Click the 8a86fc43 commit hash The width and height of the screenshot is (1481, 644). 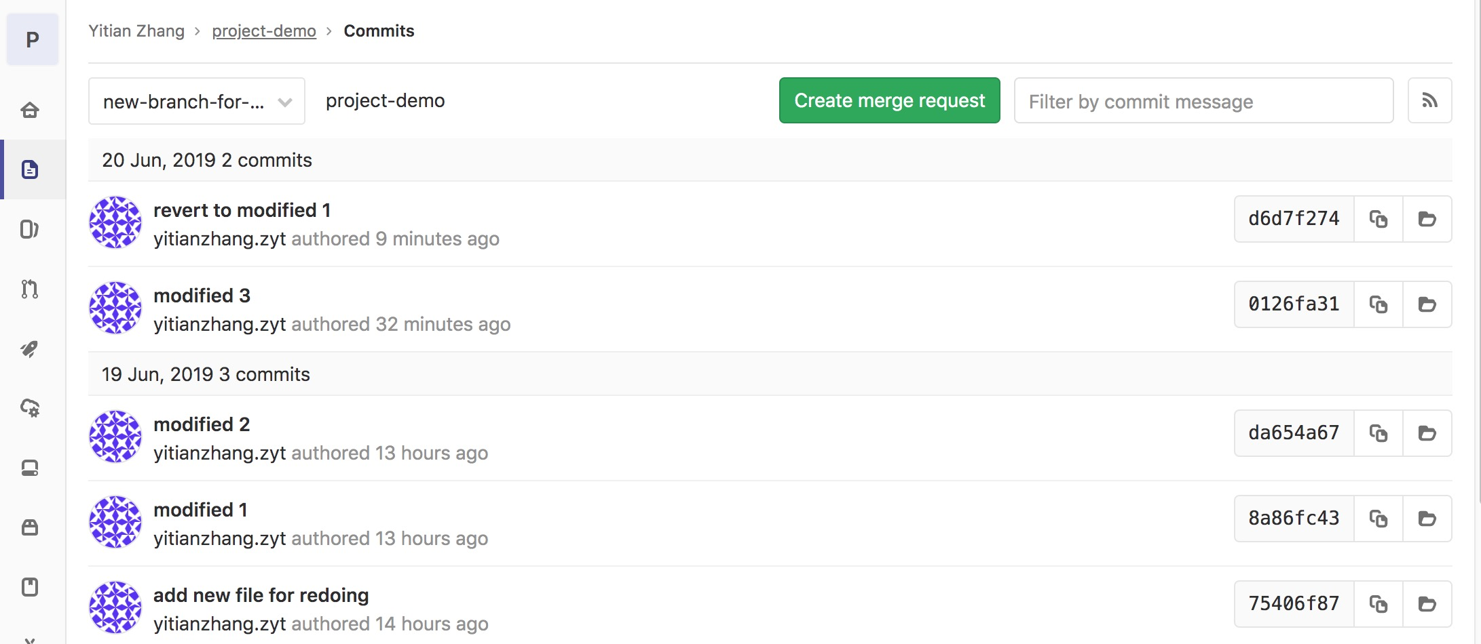(1294, 519)
